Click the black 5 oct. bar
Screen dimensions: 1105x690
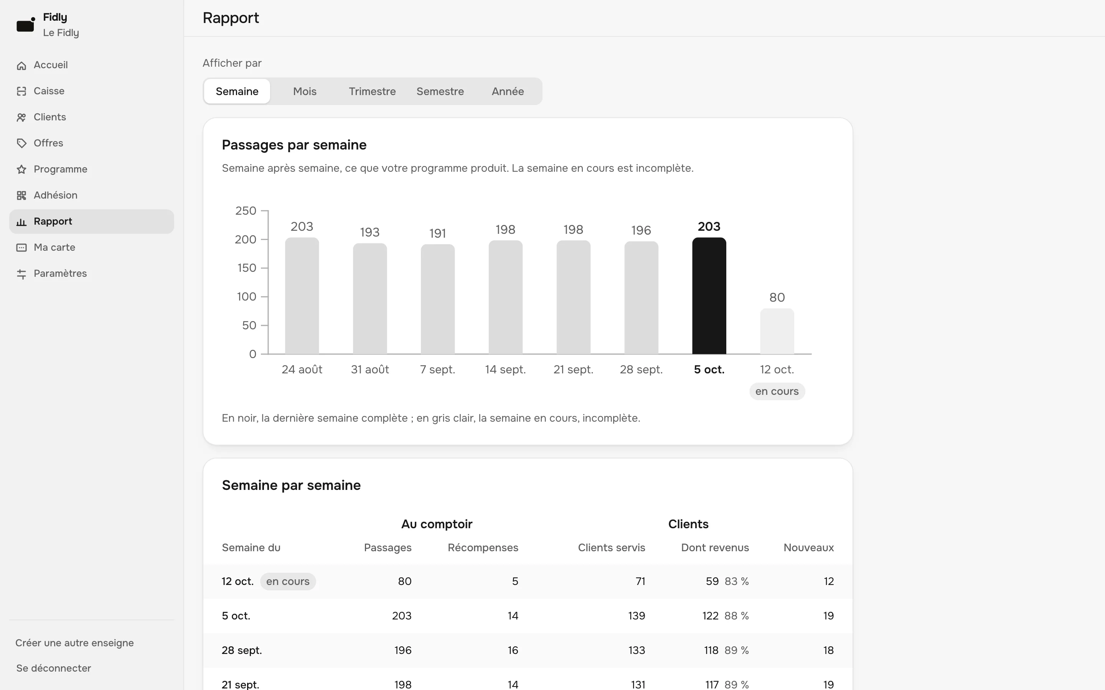click(x=709, y=296)
